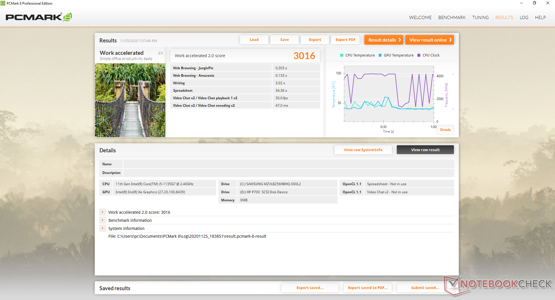This screenshot has width=555, height=300.
Task: Select the Web Browsing - JunglePin row
Action: click(245, 68)
